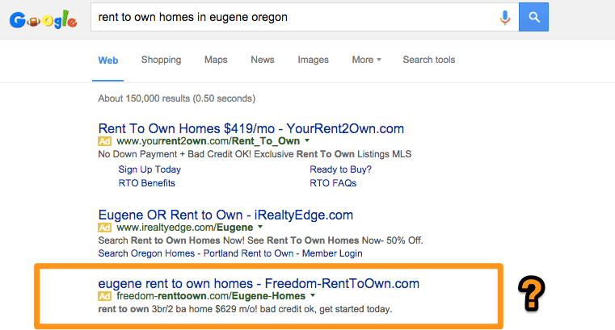
Task: Click the Sign Up Today sitelink
Action: [150, 169]
